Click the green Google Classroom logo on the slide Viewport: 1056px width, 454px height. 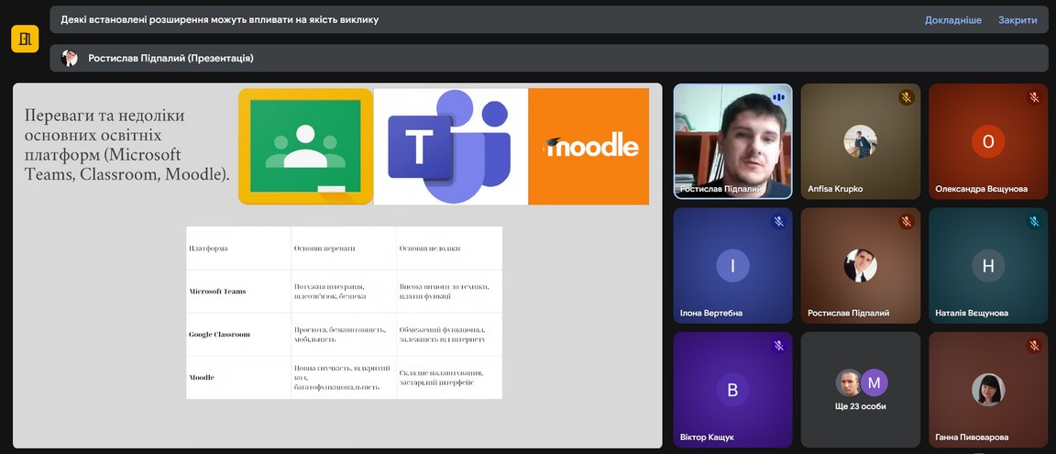305,146
